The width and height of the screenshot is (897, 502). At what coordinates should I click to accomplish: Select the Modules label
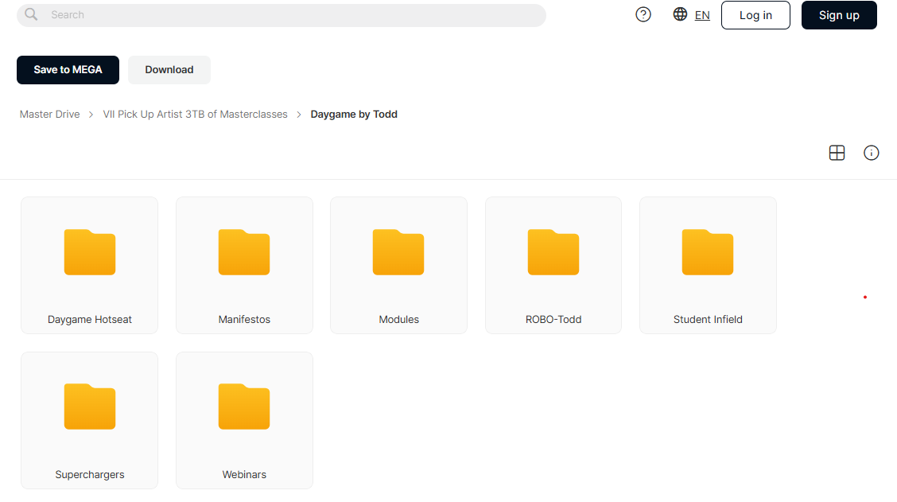[x=398, y=319]
